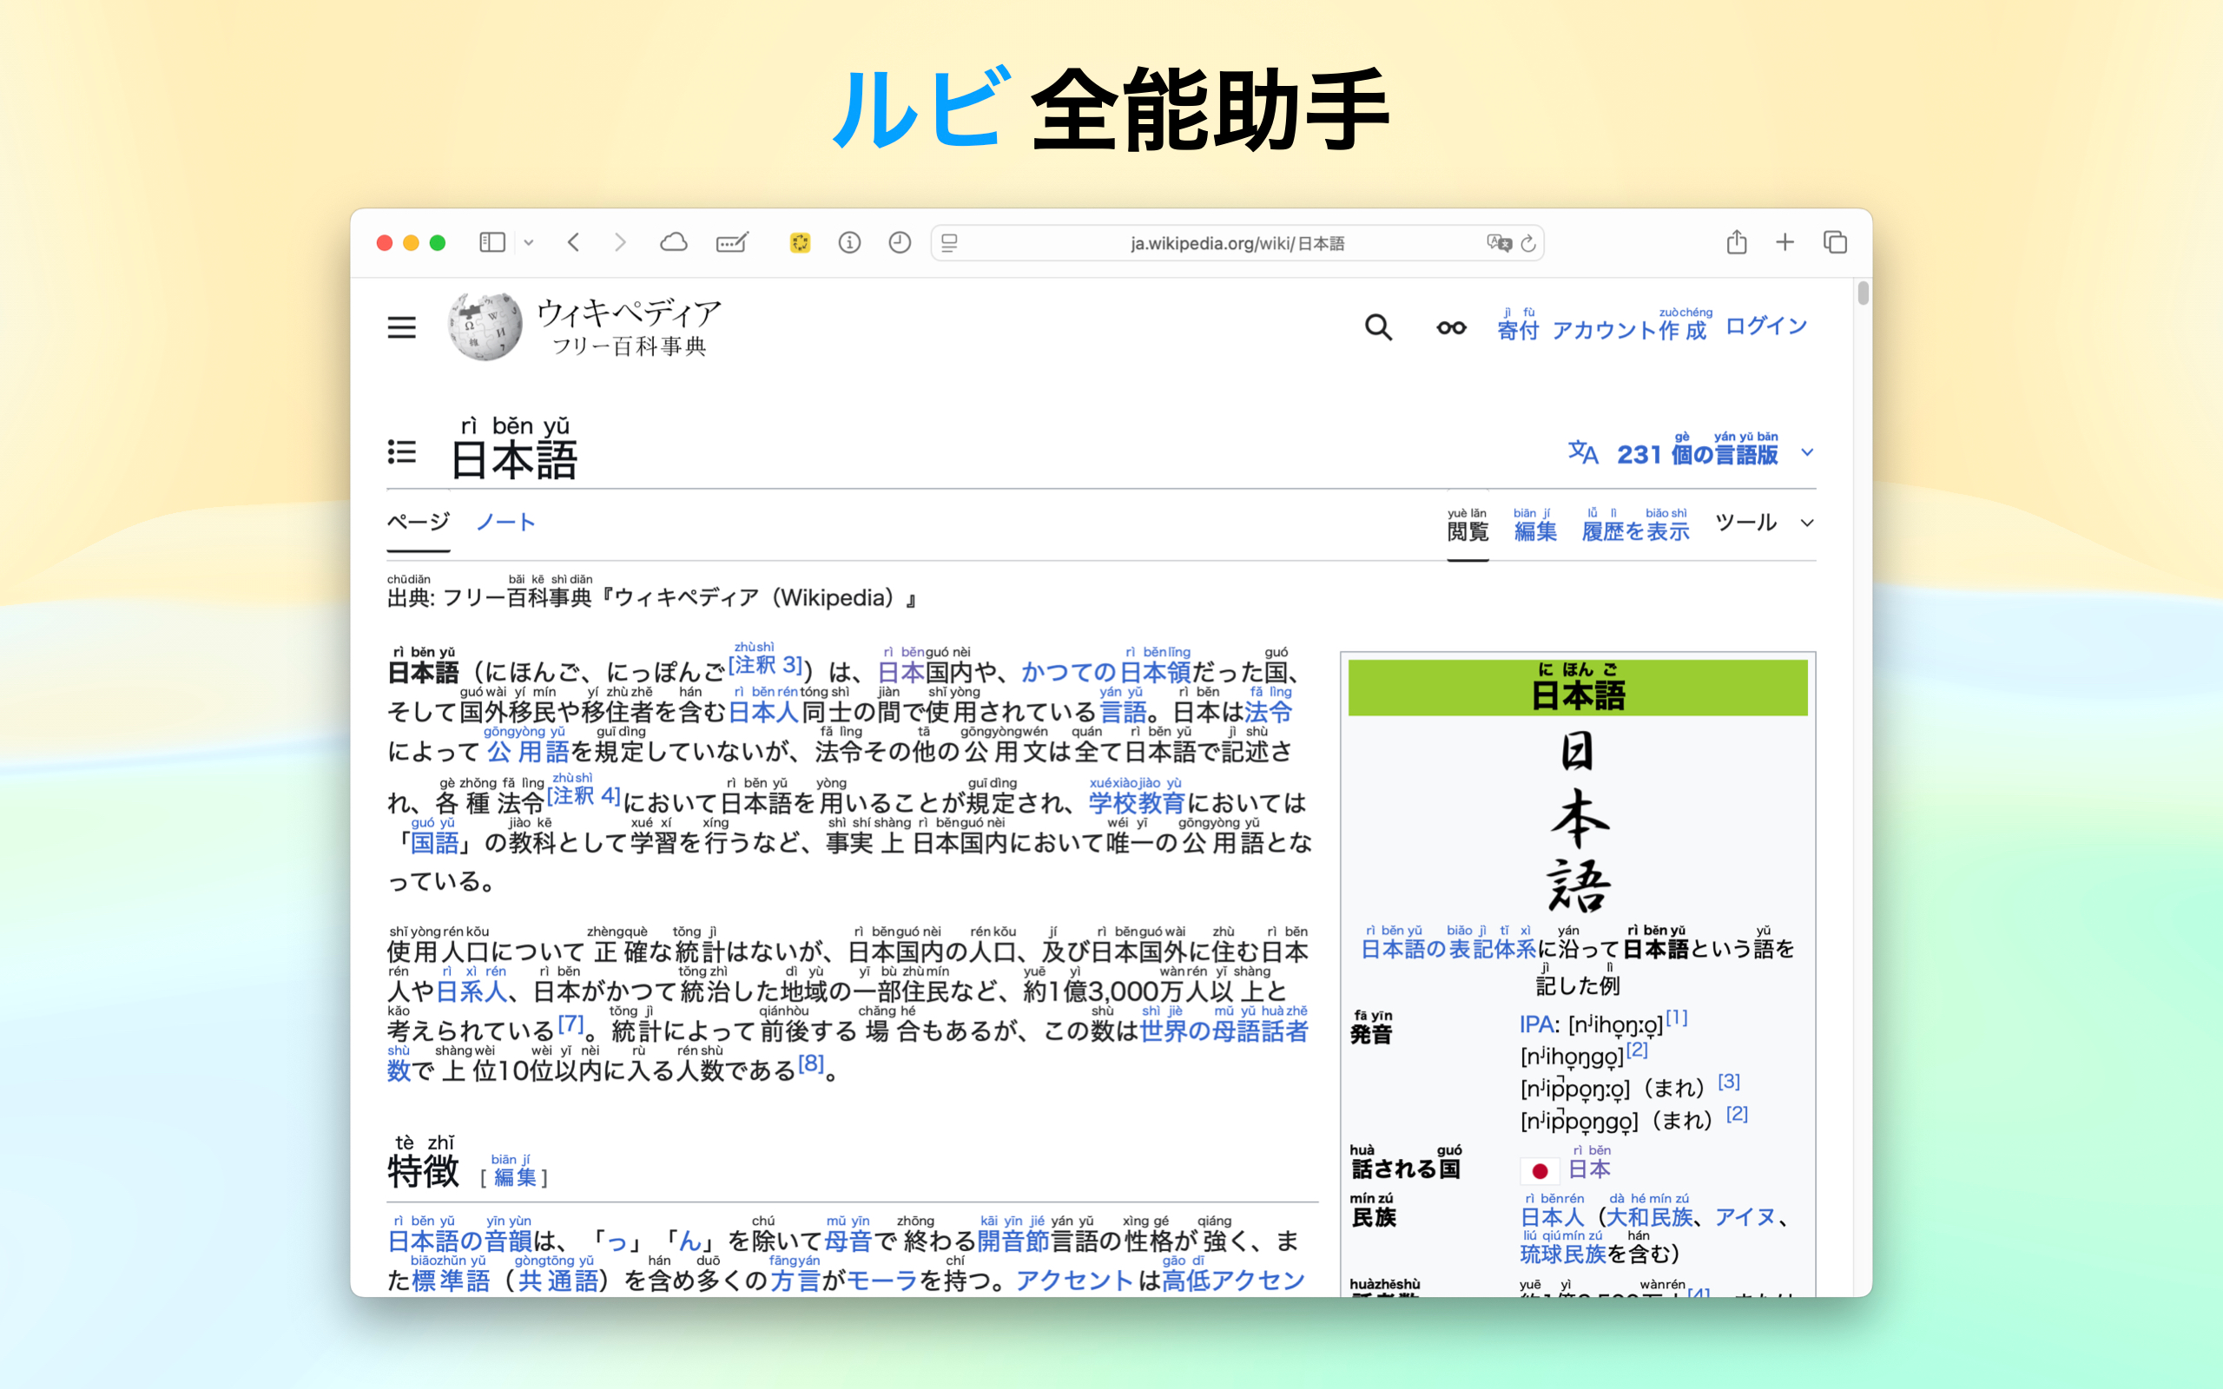This screenshot has width=2223, height=1389.
Task: Click the モーラ link
Action: pyautogui.click(x=882, y=1280)
